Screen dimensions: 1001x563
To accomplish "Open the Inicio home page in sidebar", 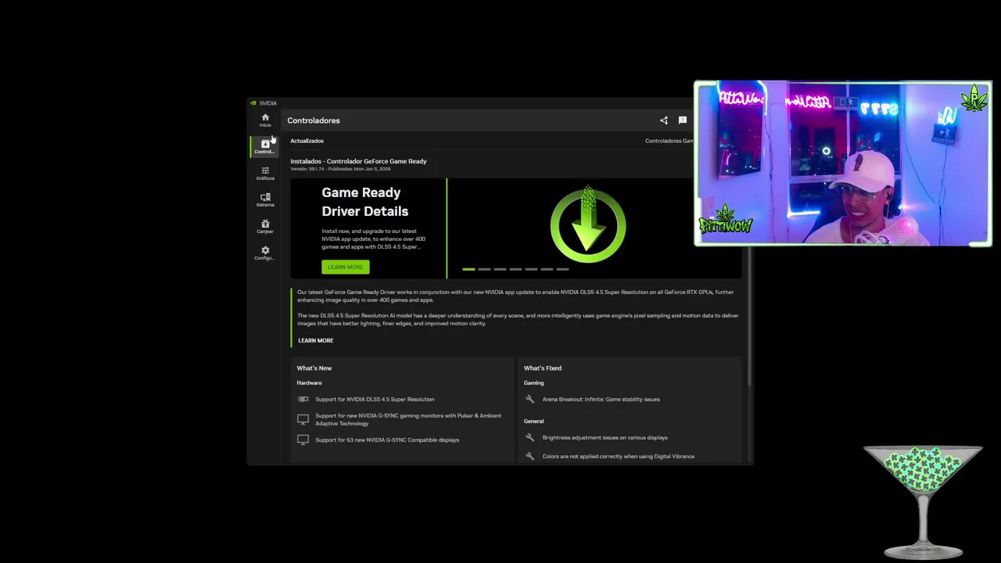I will (x=265, y=120).
